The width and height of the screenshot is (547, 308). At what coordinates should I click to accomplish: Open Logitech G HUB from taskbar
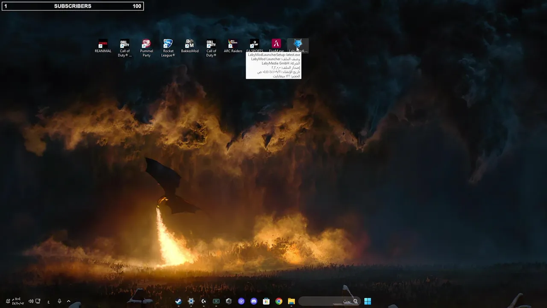click(203, 301)
